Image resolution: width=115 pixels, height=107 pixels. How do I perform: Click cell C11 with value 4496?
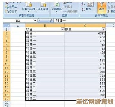[85, 68]
